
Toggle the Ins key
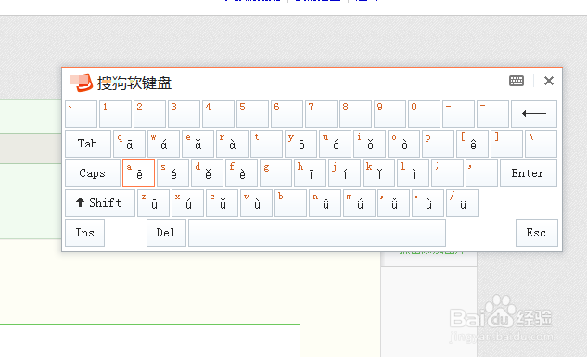(x=85, y=233)
